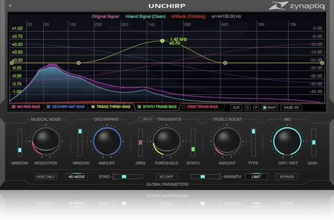Toggle the BYPASS button
The image size is (334, 220).
(287, 177)
